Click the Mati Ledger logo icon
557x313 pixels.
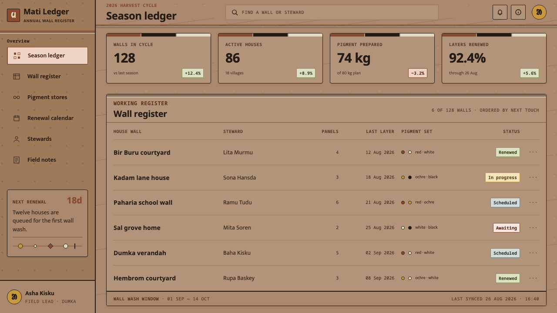coord(13,15)
